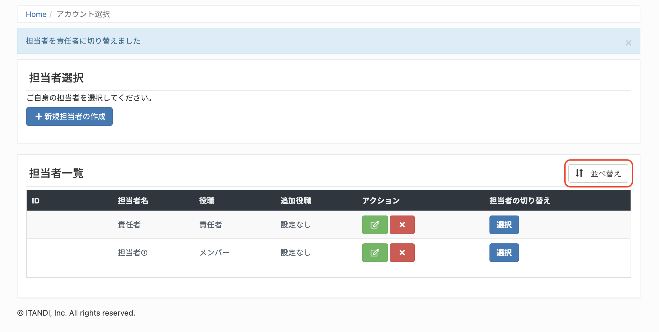Click the ITANDI copyright footer text

pos(76,313)
